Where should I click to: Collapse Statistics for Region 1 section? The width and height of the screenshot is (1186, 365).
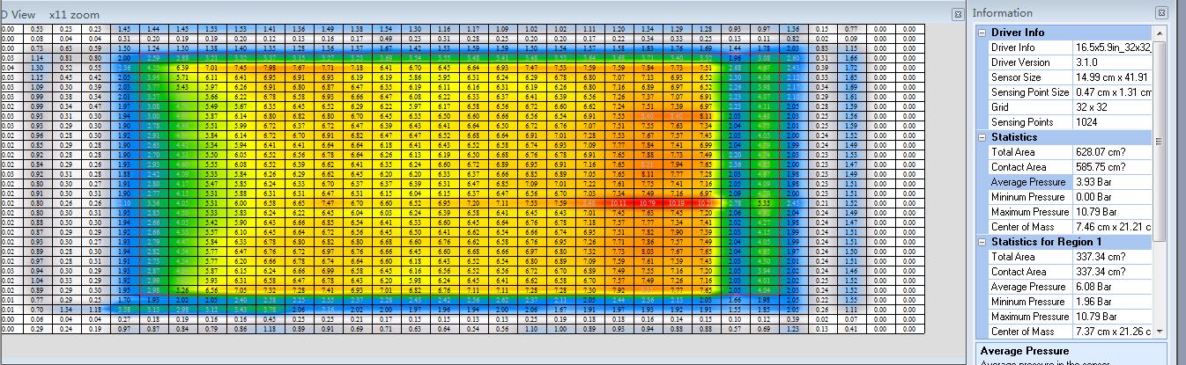pos(982,242)
